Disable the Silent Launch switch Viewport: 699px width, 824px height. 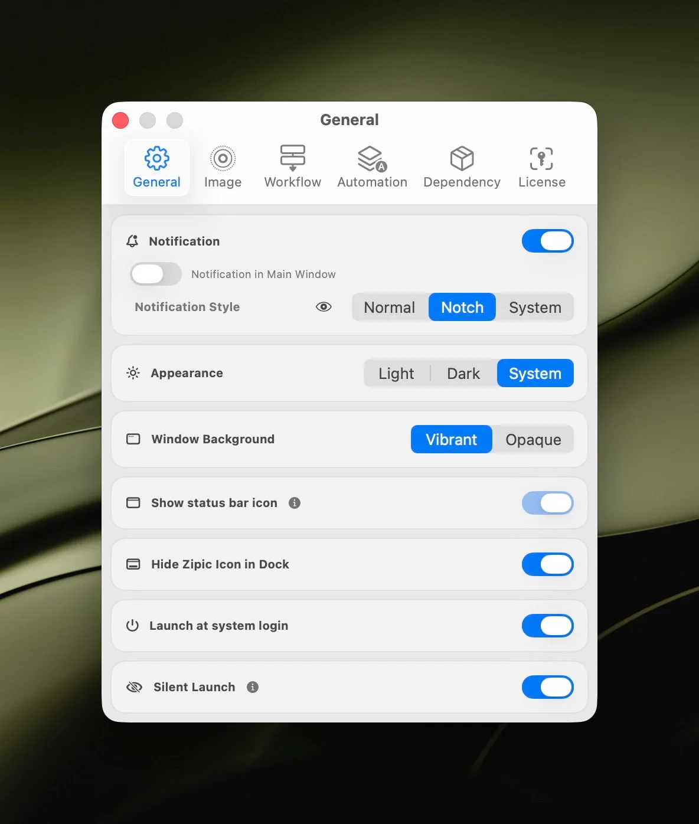547,687
